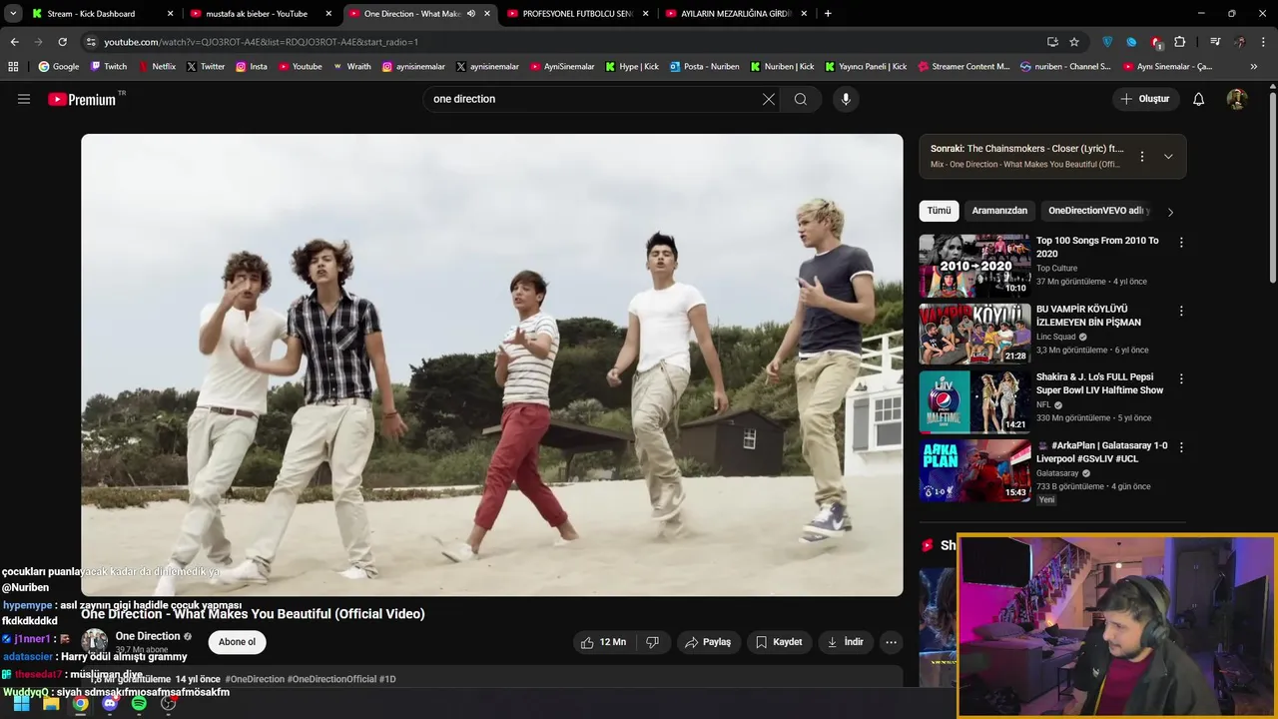The height and width of the screenshot is (719, 1278).
Task: Open Chrome extensions puzzle icon
Action: 1180,42
